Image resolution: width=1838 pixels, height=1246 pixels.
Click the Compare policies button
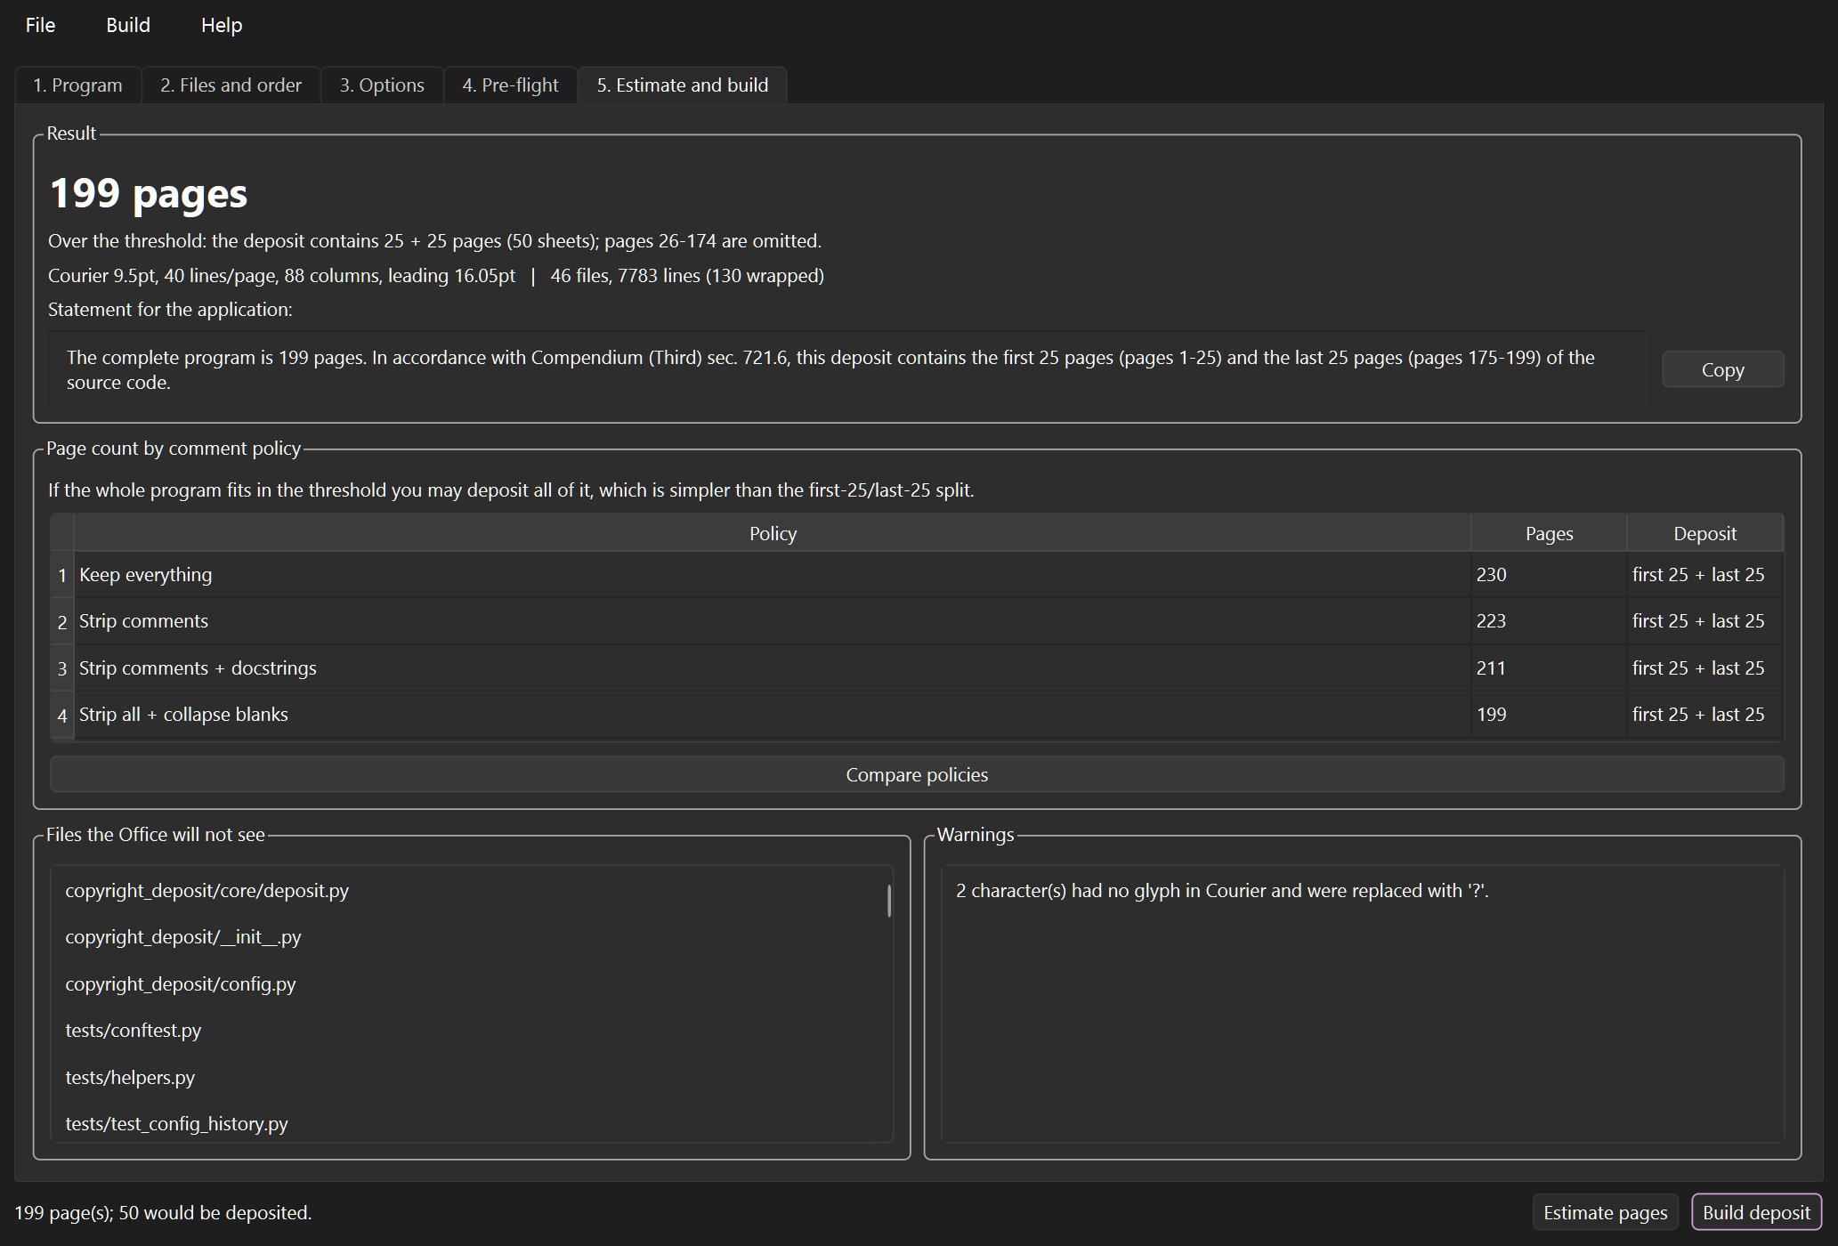pos(917,774)
